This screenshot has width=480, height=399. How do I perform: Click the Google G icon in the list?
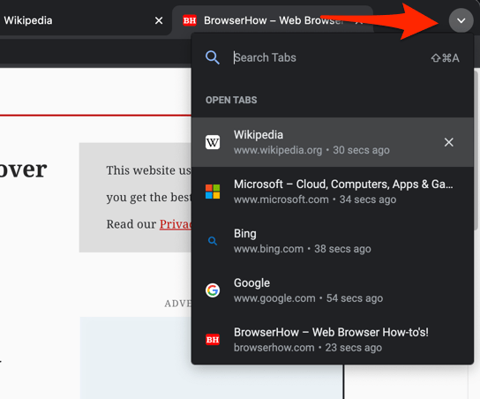213,290
